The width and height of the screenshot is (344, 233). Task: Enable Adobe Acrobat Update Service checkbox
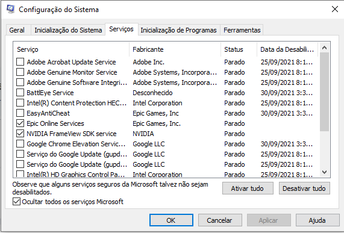pyautogui.click(x=20, y=62)
